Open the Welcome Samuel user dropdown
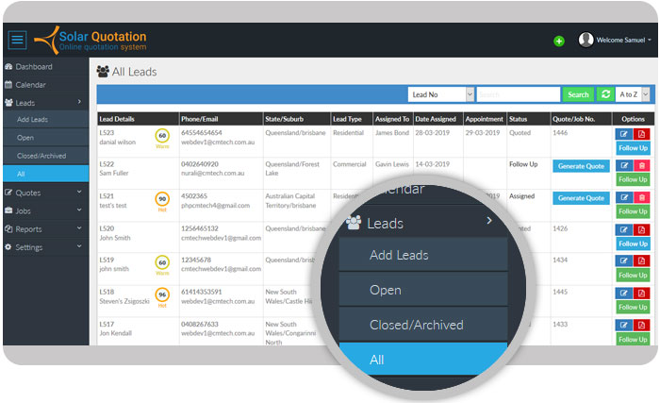The height and width of the screenshot is (403, 660). 623,40
